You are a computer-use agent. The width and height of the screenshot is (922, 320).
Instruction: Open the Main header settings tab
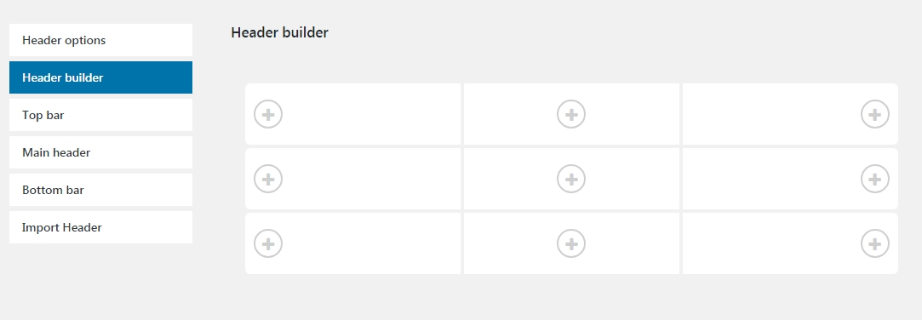click(x=100, y=152)
